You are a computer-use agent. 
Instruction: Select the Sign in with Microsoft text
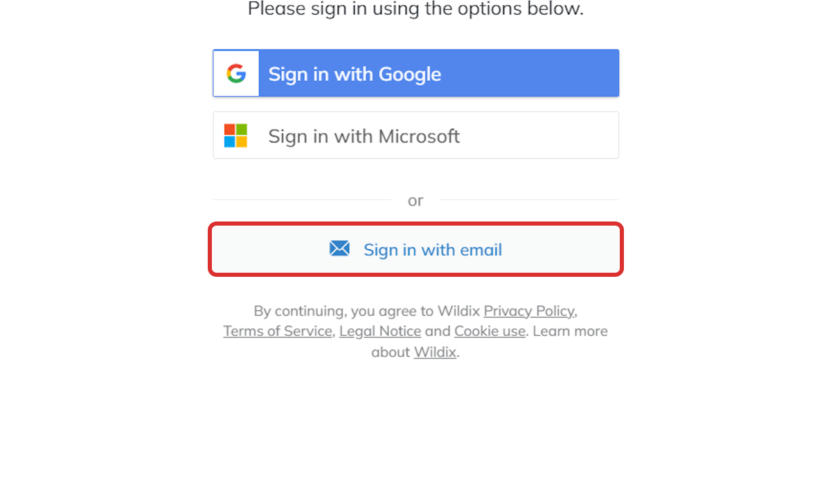364,136
